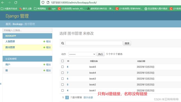Click the shield icon in the address bar
181x102 pixels.
43,3
